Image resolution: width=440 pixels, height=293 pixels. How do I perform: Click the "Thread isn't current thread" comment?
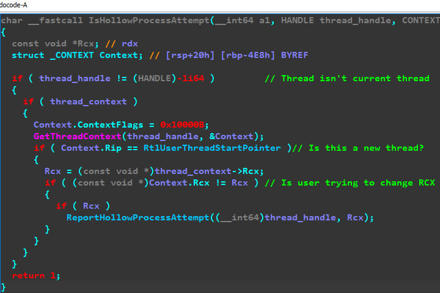point(346,78)
